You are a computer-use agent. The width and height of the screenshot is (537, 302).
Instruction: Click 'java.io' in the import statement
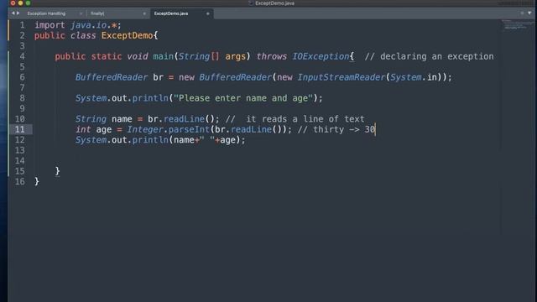tap(89, 25)
